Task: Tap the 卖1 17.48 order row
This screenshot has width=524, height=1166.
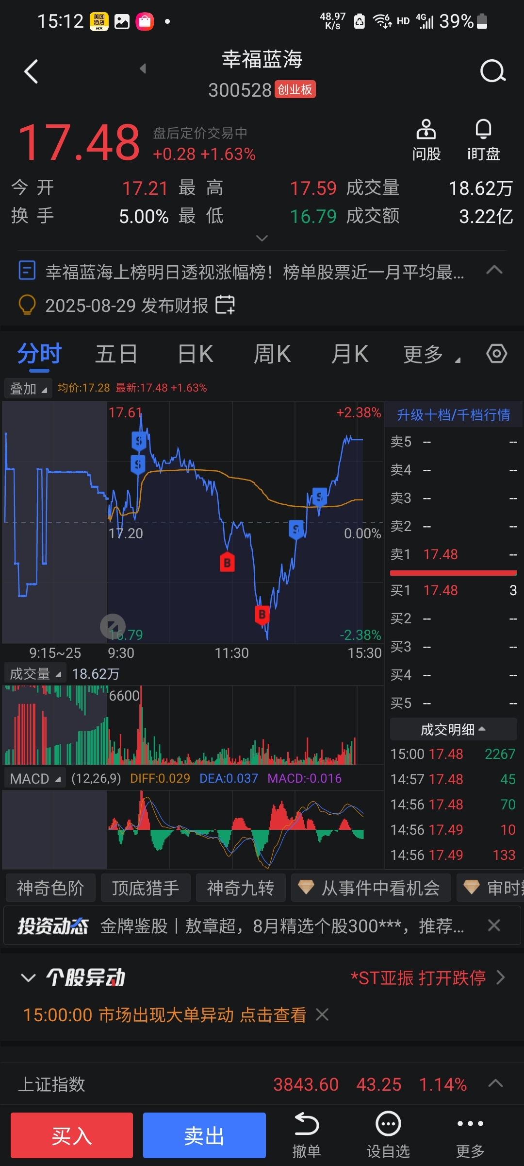Action: [x=453, y=554]
